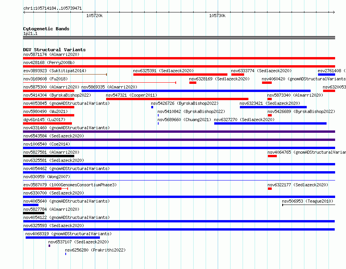Select nsv5869335 (Almarri2020) label
The height and width of the screenshot is (269, 346).
tap(109, 87)
